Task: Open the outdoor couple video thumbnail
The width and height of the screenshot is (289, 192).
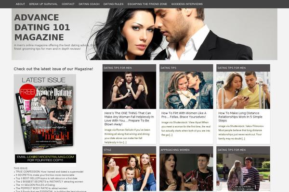Action: pyautogui.click(x=243, y=172)
